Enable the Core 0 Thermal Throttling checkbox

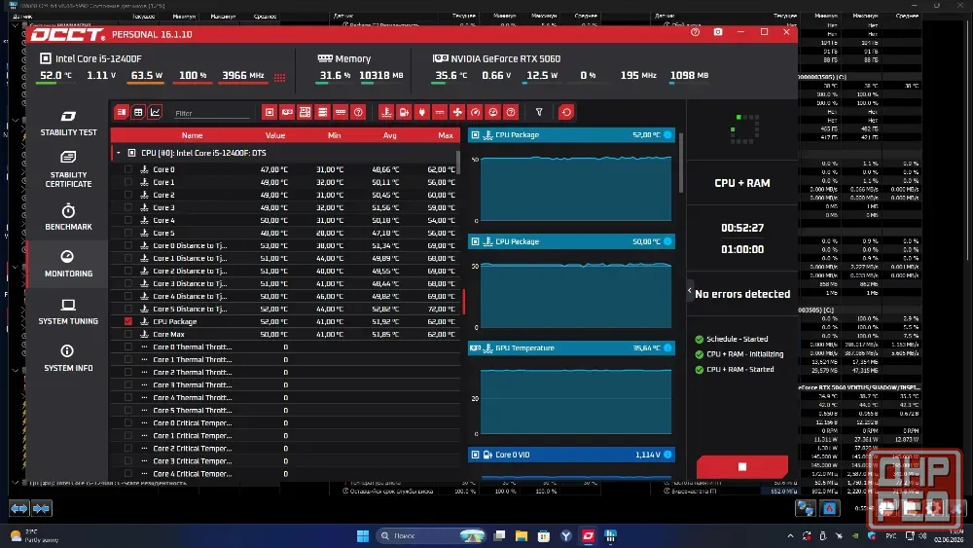(x=127, y=347)
